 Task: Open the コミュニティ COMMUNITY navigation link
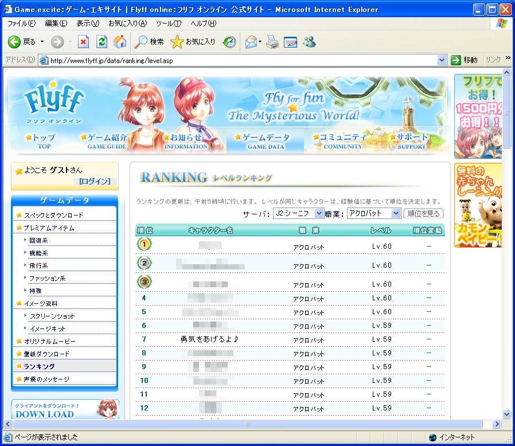(340, 141)
